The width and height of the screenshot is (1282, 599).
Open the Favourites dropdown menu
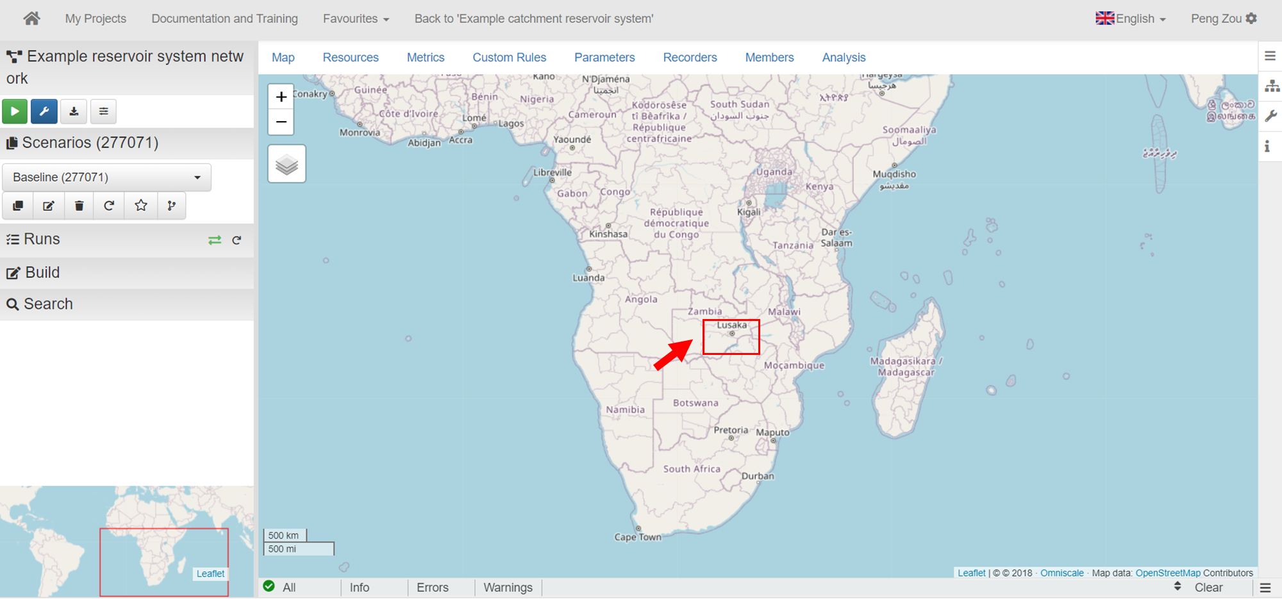point(356,19)
